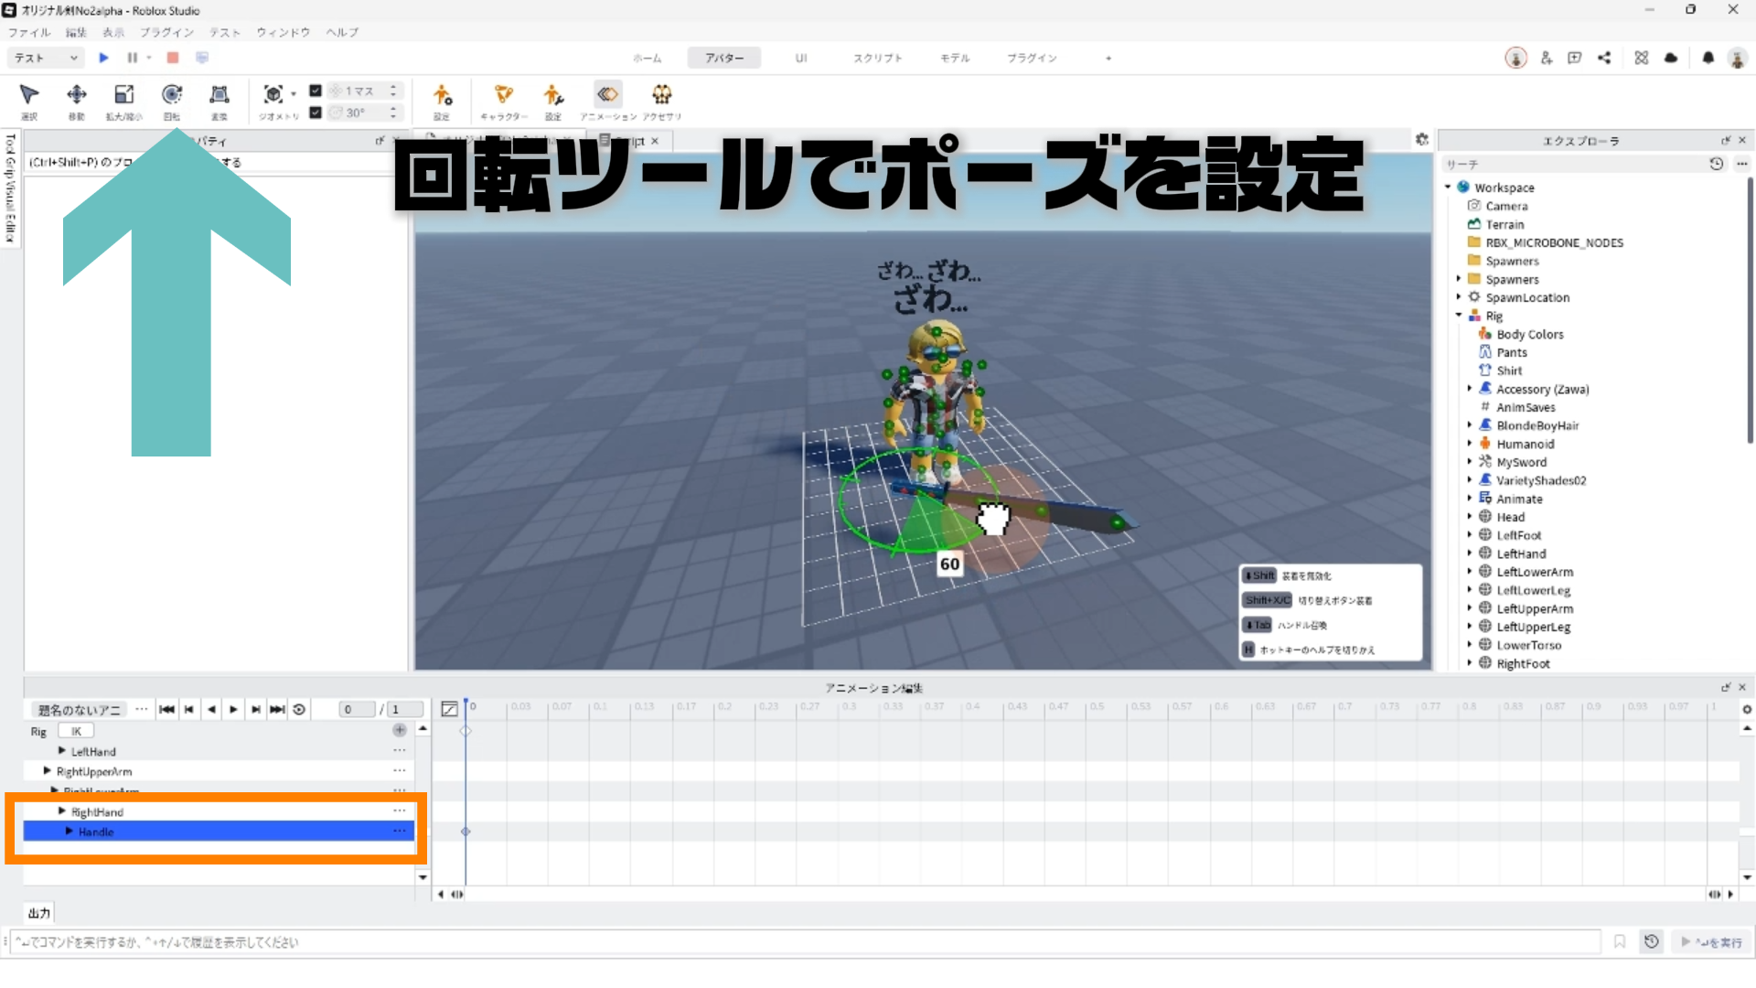Image resolution: width=1756 pixels, height=988 pixels.
Task: Select the Rotate (回転) tool
Action: 172,95
